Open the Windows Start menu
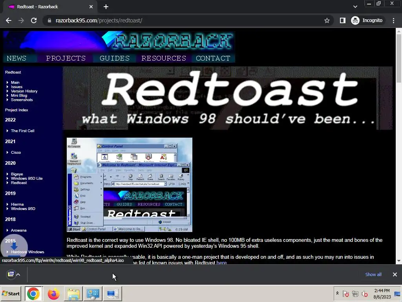The image size is (402, 302). pos(11,293)
